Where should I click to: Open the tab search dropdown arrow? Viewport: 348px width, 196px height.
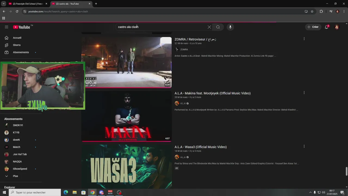pyautogui.click(x=4, y=4)
